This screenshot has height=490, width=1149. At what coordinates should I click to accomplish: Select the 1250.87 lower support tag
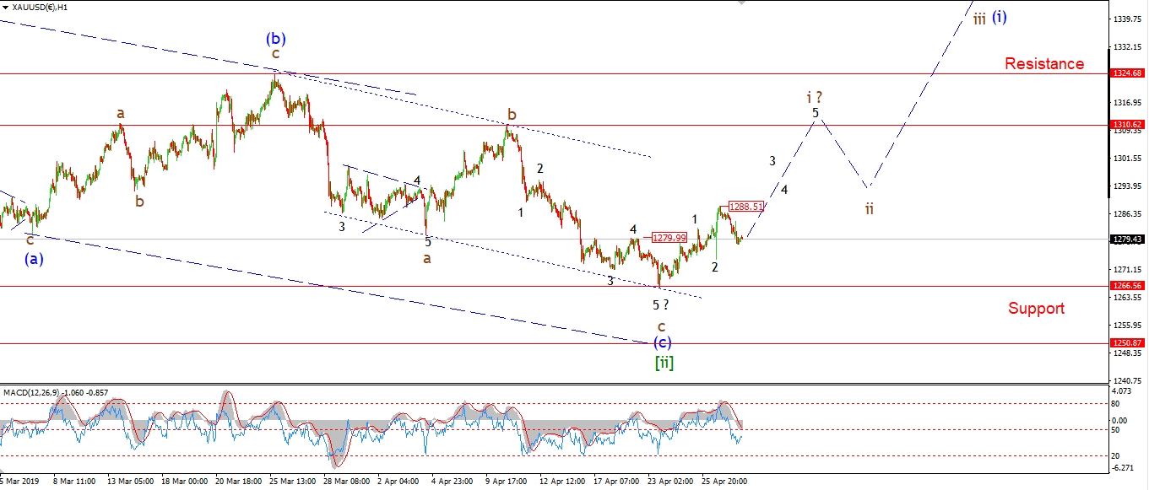(x=1128, y=343)
